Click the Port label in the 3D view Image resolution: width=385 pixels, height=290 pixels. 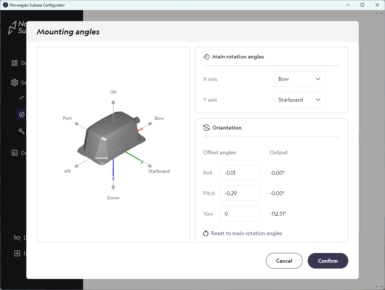click(x=67, y=118)
